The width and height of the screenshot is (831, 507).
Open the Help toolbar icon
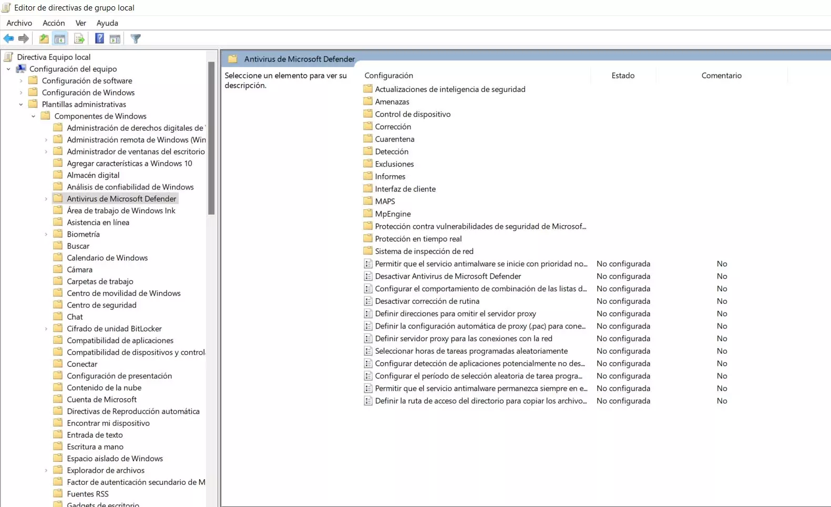(x=99, y=38)
